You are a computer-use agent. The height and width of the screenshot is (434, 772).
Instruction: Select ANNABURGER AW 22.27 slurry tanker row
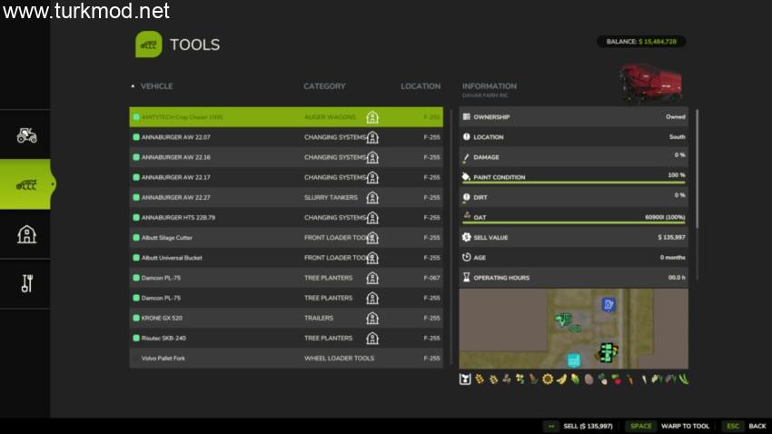tap(286, 197)
